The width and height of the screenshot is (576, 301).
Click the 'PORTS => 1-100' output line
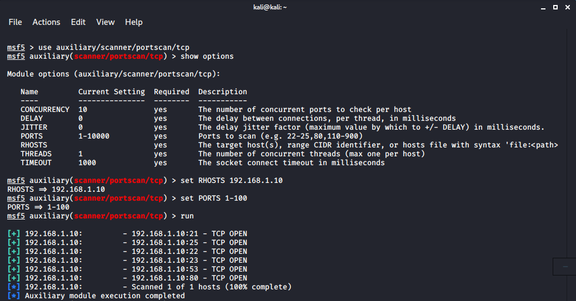[38, 207]
